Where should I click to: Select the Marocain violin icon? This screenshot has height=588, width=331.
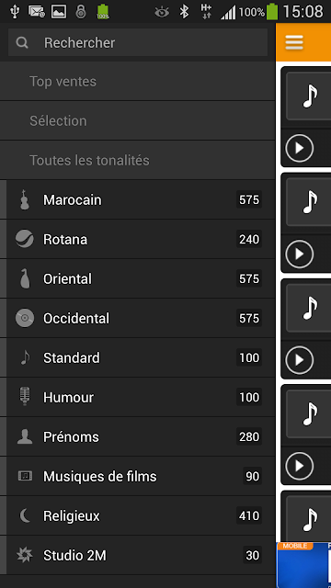(25, 200)
